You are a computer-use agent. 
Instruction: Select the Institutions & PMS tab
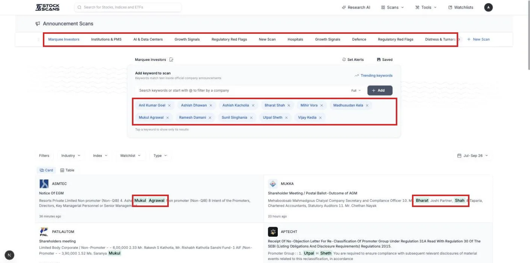[106, 39]
